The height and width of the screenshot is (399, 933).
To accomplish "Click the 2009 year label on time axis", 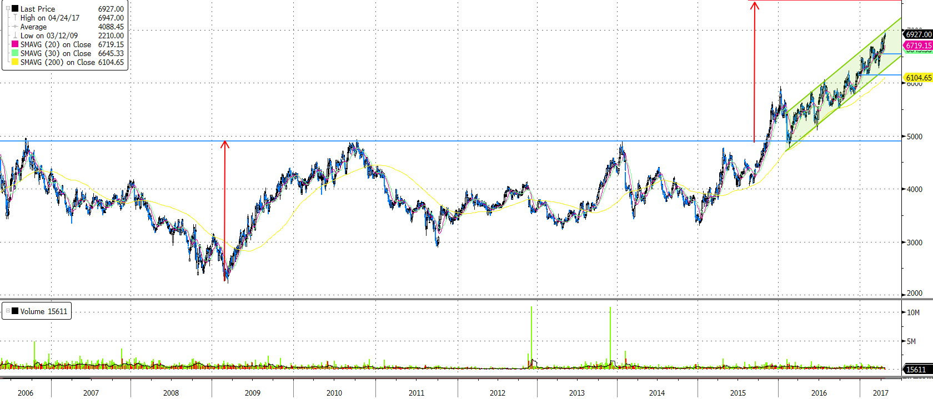I will coord(253,393).
